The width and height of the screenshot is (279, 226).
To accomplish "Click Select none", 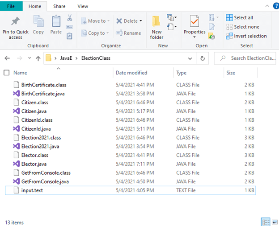I will [x=243, y=27].
